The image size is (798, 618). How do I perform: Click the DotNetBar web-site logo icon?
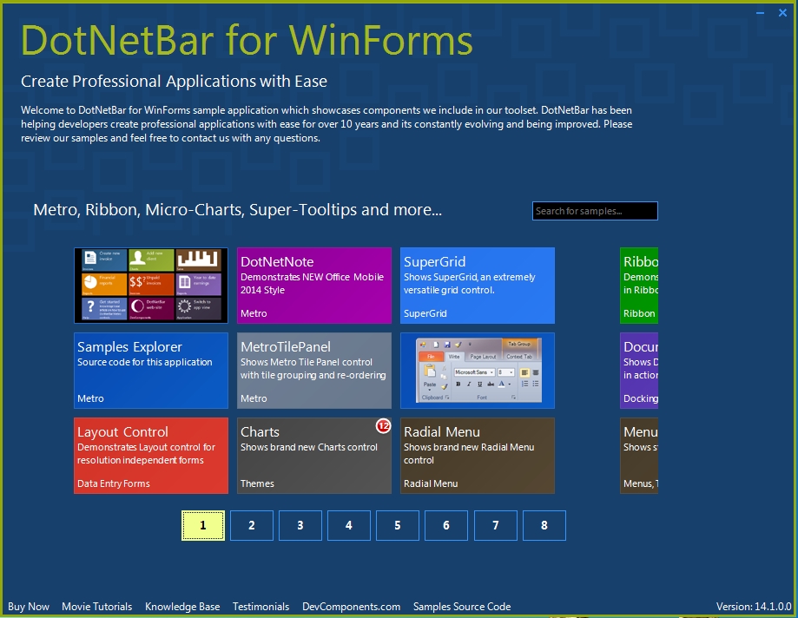click(x=137, y=306)
